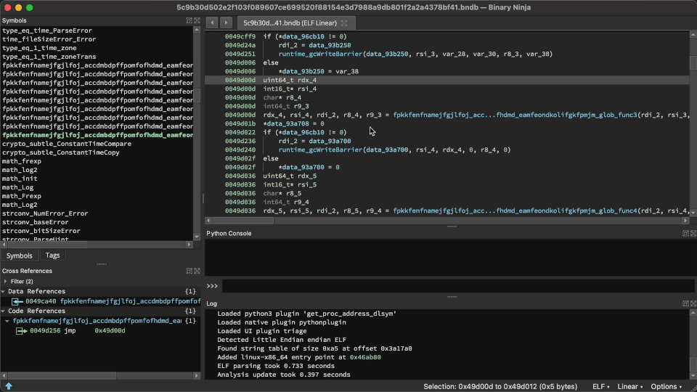Image resolution: width=697 pixels, height=392 pixels.
Task: Open the Options dropdown in status bar
Action: click(x=664, y=386)
